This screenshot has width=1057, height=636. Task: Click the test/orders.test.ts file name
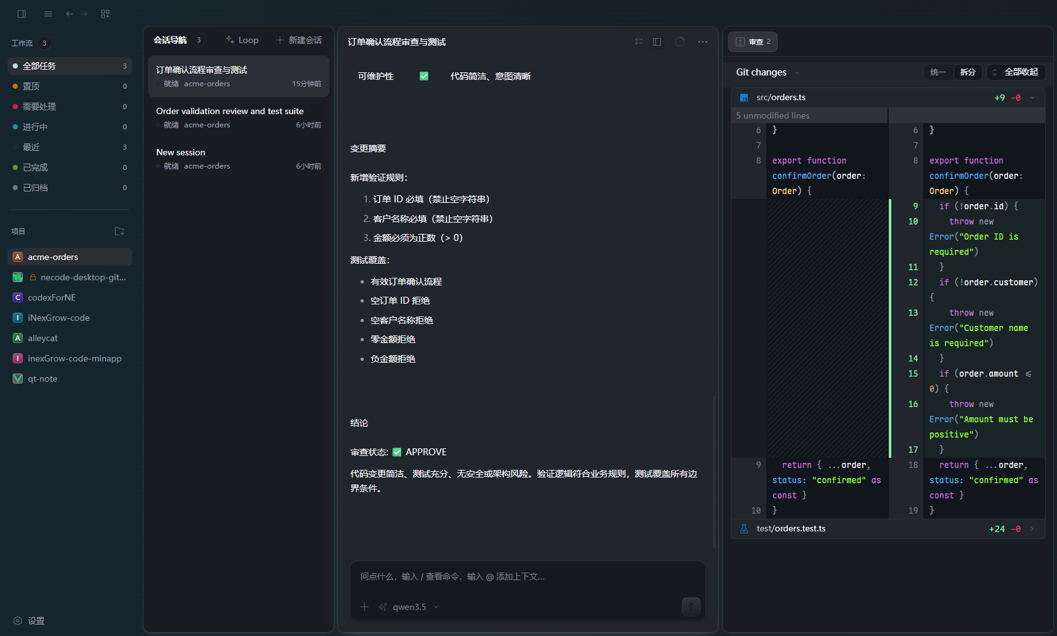point(791,529)
